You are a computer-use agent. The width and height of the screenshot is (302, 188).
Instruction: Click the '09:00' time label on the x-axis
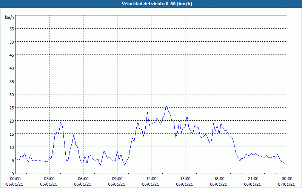pyautogui.click(x=117, y=179)
